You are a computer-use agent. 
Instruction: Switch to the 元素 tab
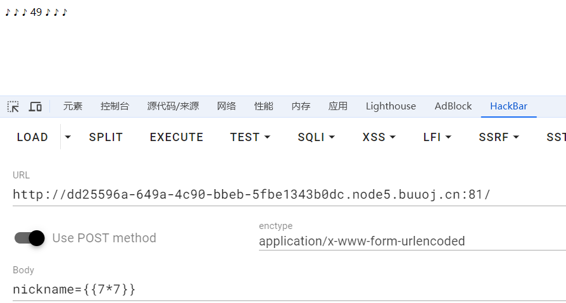(73, 106)
